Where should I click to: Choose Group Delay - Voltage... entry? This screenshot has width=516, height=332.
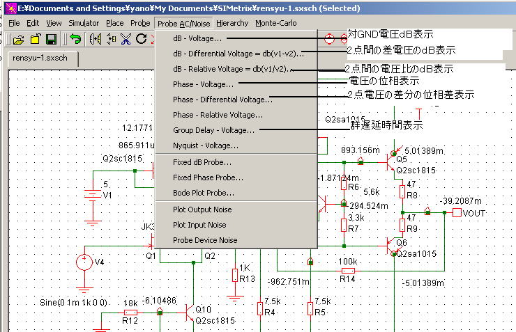point(236,130)
